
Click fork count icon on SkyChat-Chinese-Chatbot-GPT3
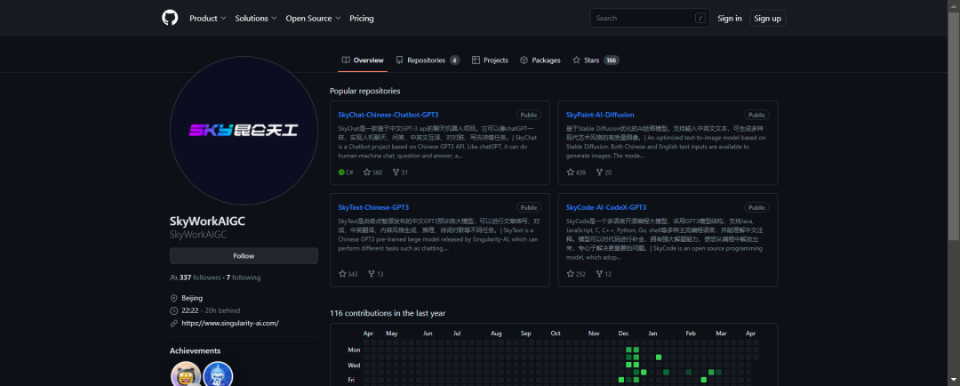396,173
